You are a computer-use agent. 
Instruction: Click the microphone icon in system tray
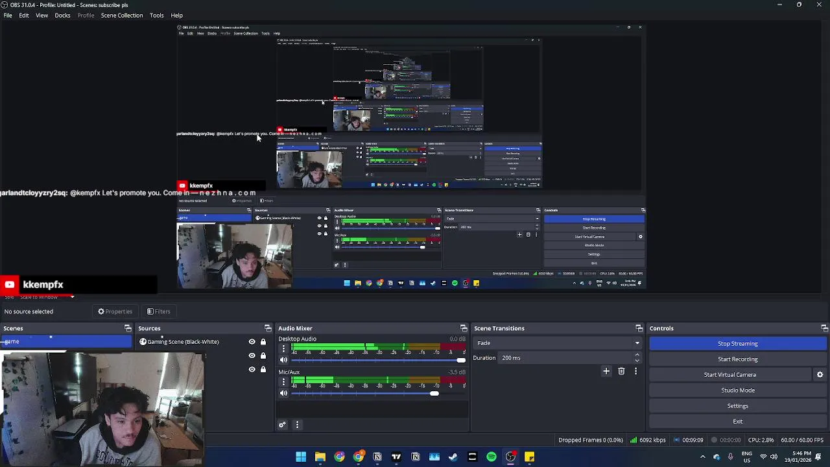730,457
